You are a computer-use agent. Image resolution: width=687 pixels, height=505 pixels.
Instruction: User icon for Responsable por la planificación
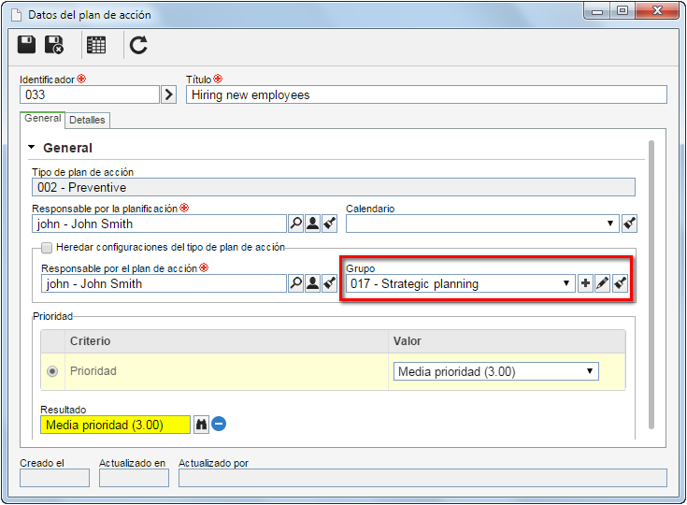(x=312, y=224)
